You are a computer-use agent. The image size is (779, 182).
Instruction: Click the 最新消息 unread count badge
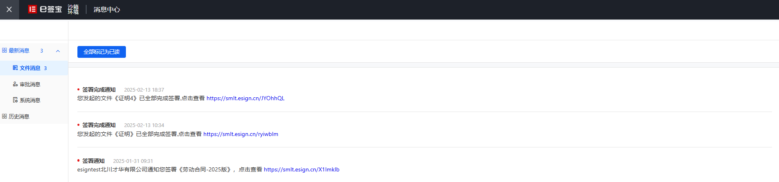[42, 51]
